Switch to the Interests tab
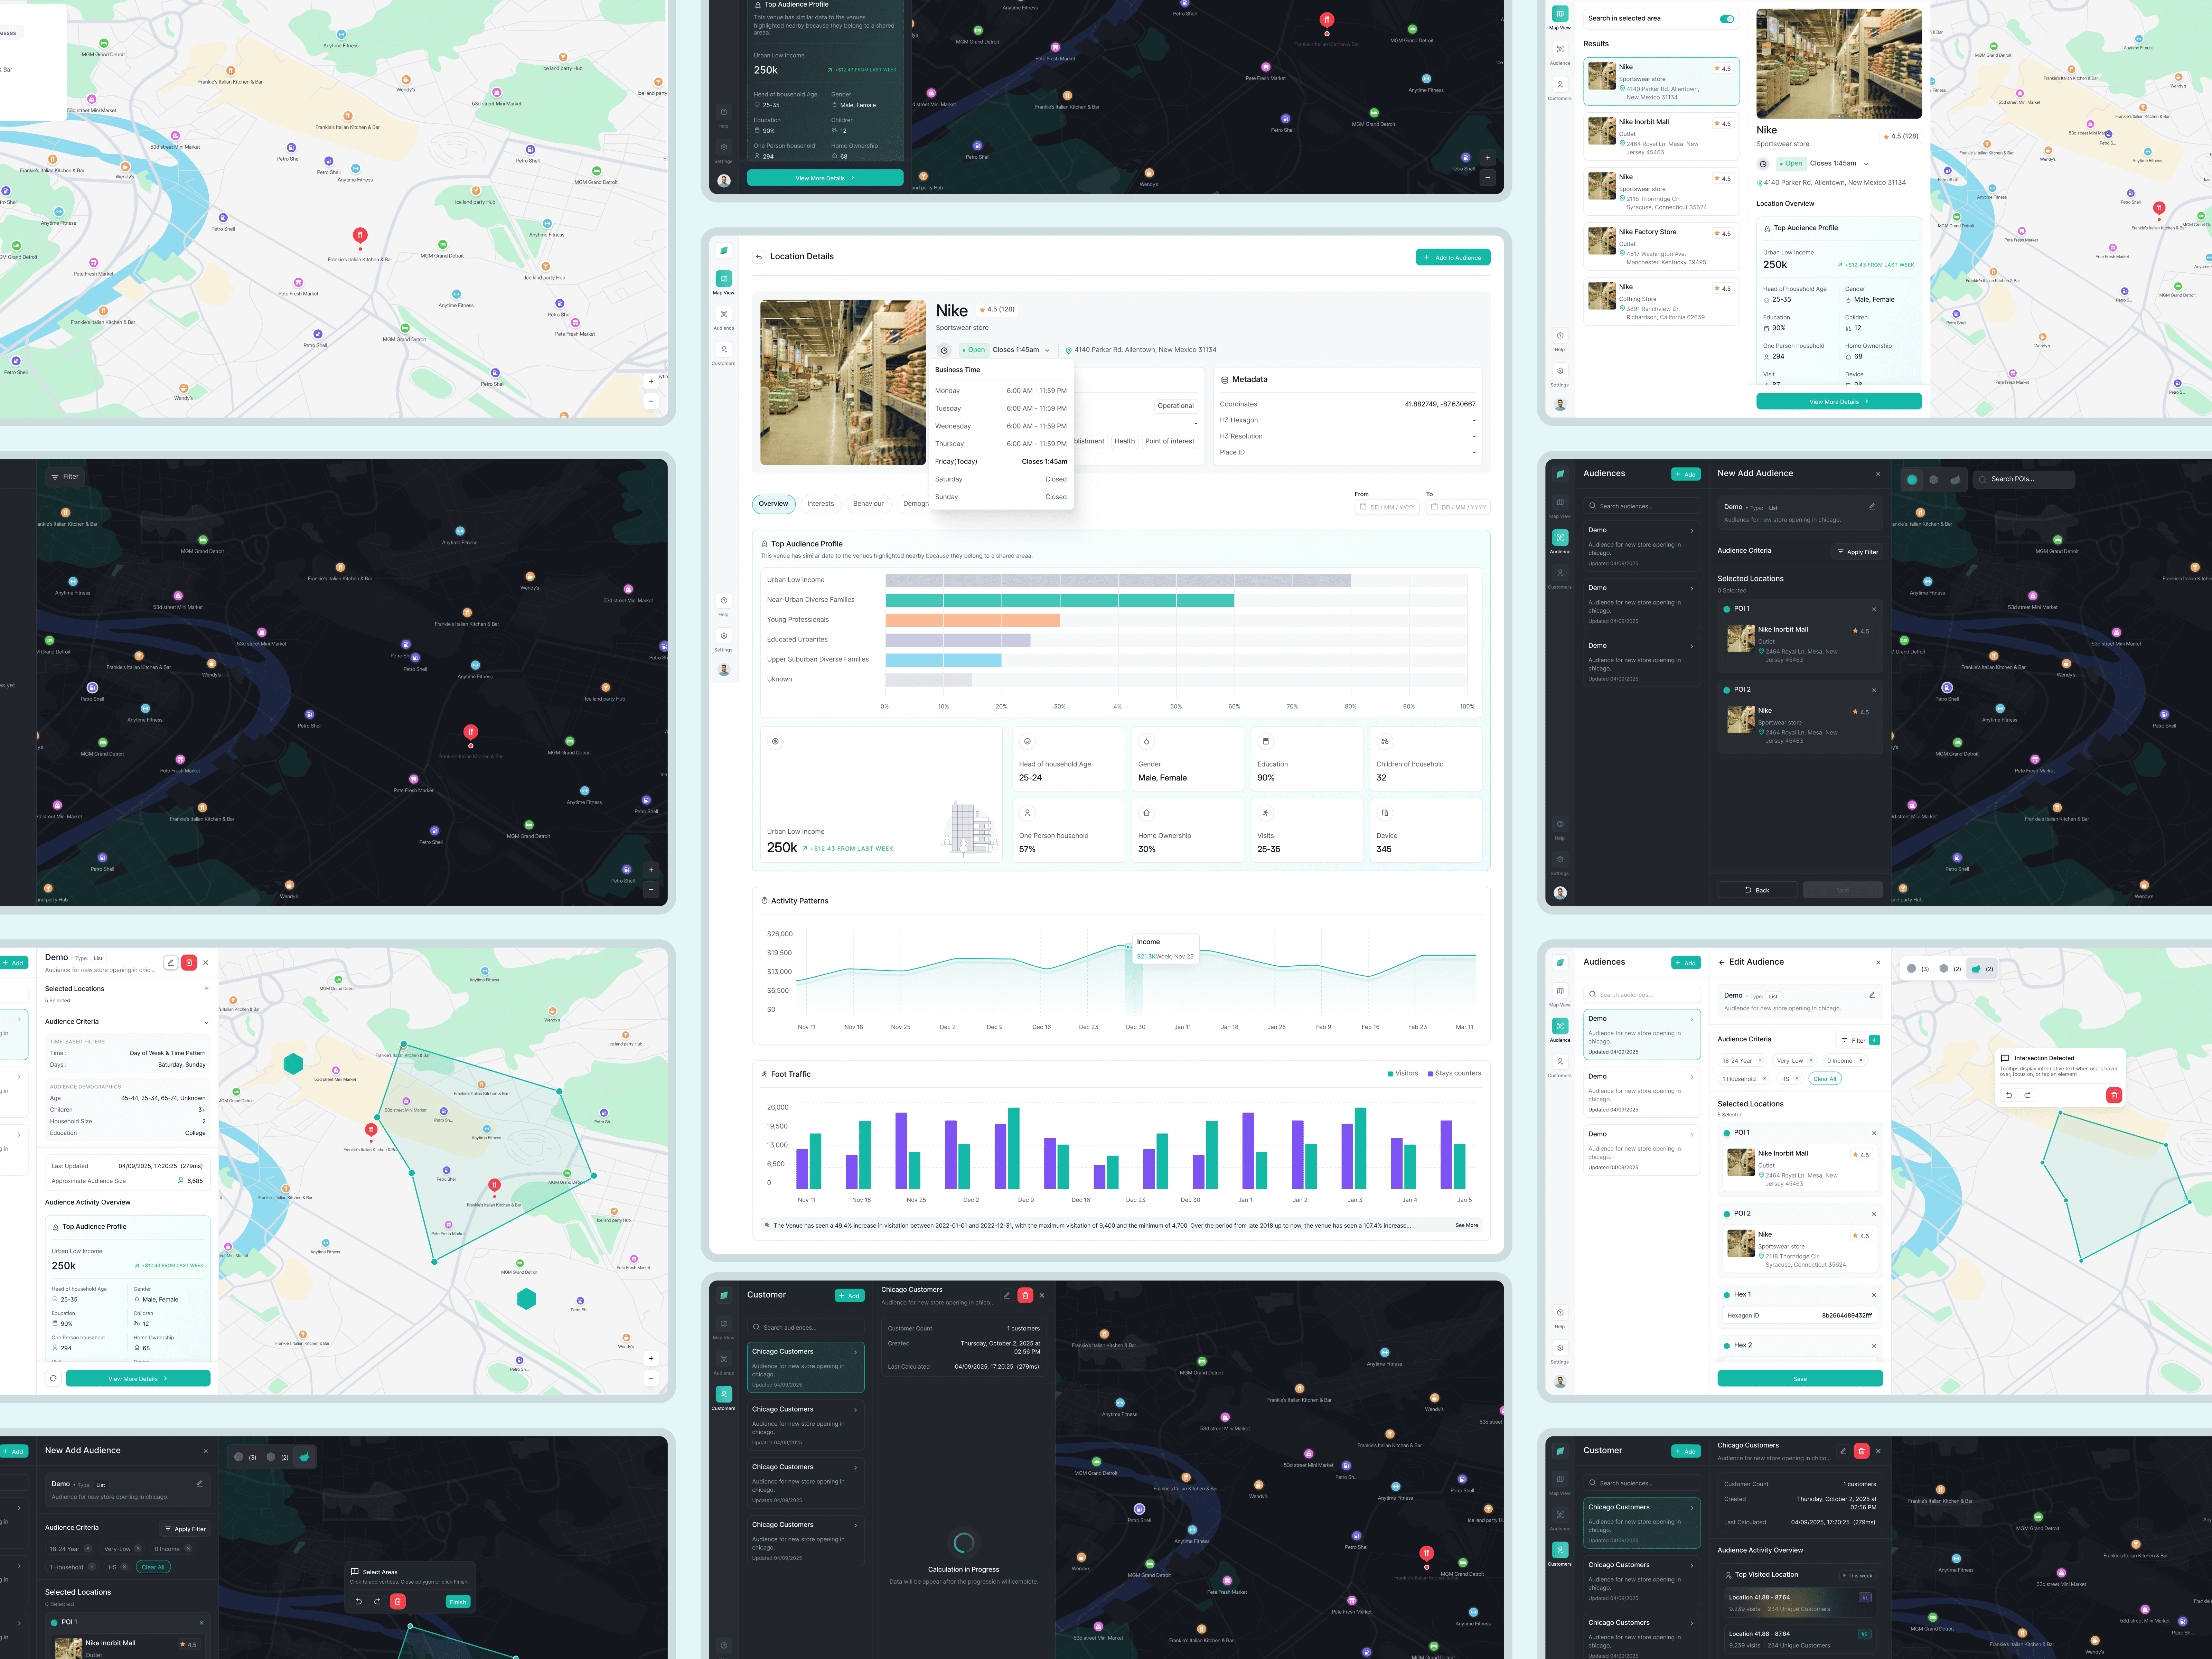 (820, 504)
